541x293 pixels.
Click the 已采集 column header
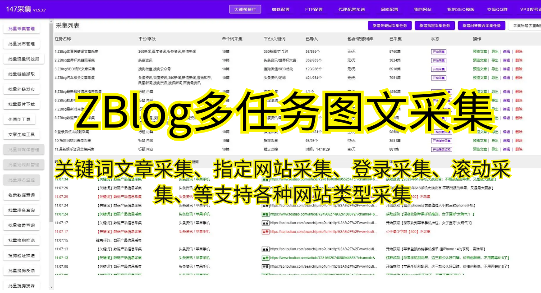coord(395,39)
